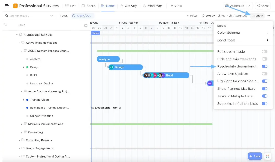Expand Design task subtasks arrow
The image size is (275, 162).
[24, 67]
